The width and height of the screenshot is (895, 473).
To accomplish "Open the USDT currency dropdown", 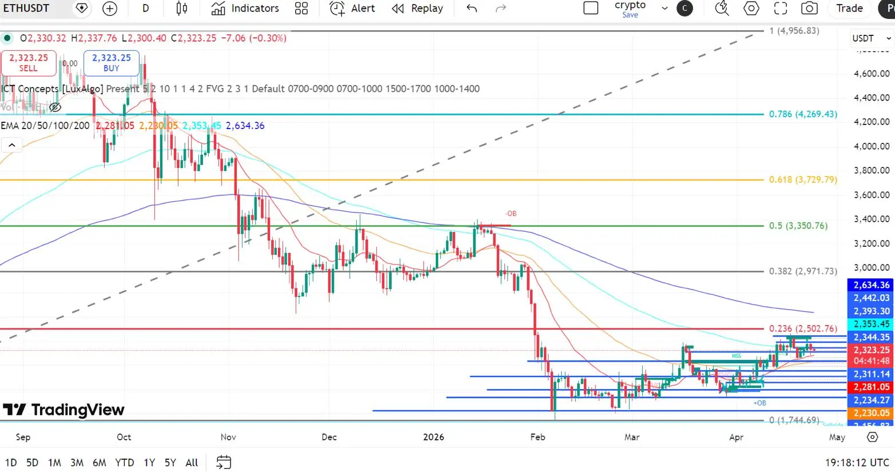I will coord(872,38).
